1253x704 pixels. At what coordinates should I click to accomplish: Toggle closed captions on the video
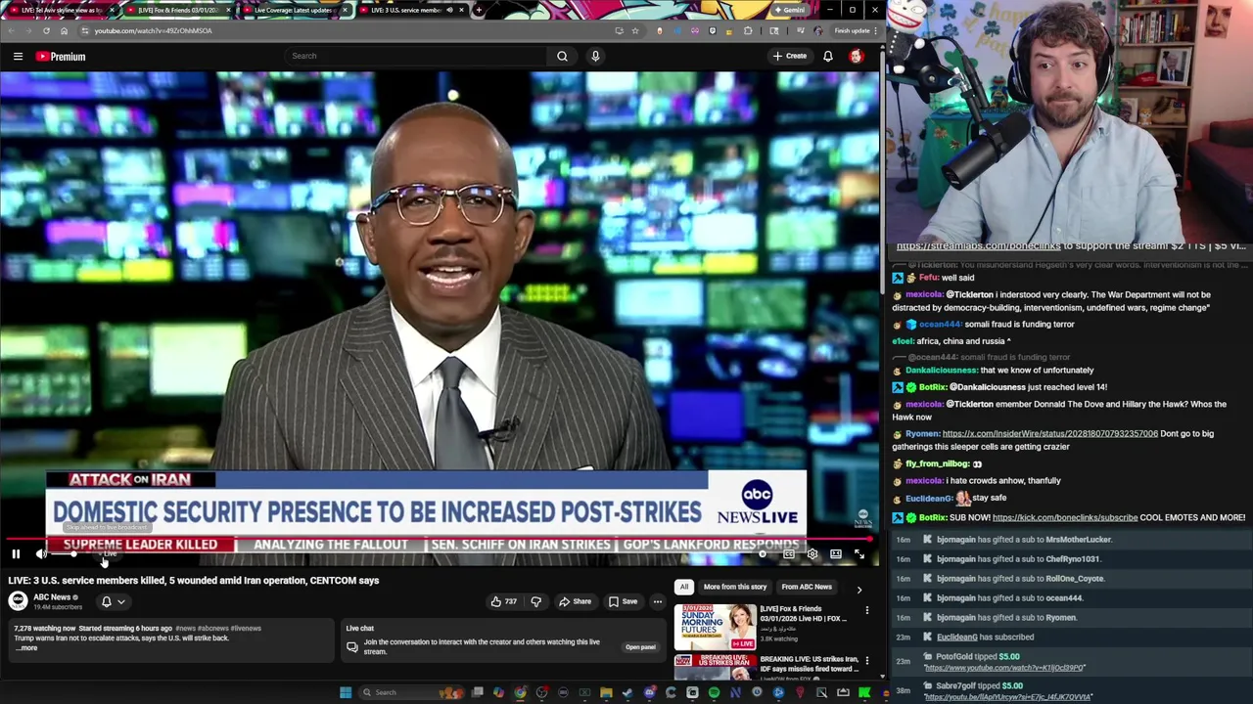coord(788,554)
